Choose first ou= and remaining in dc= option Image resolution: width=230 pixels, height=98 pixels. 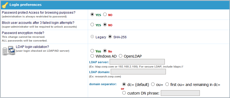point(167,84)
